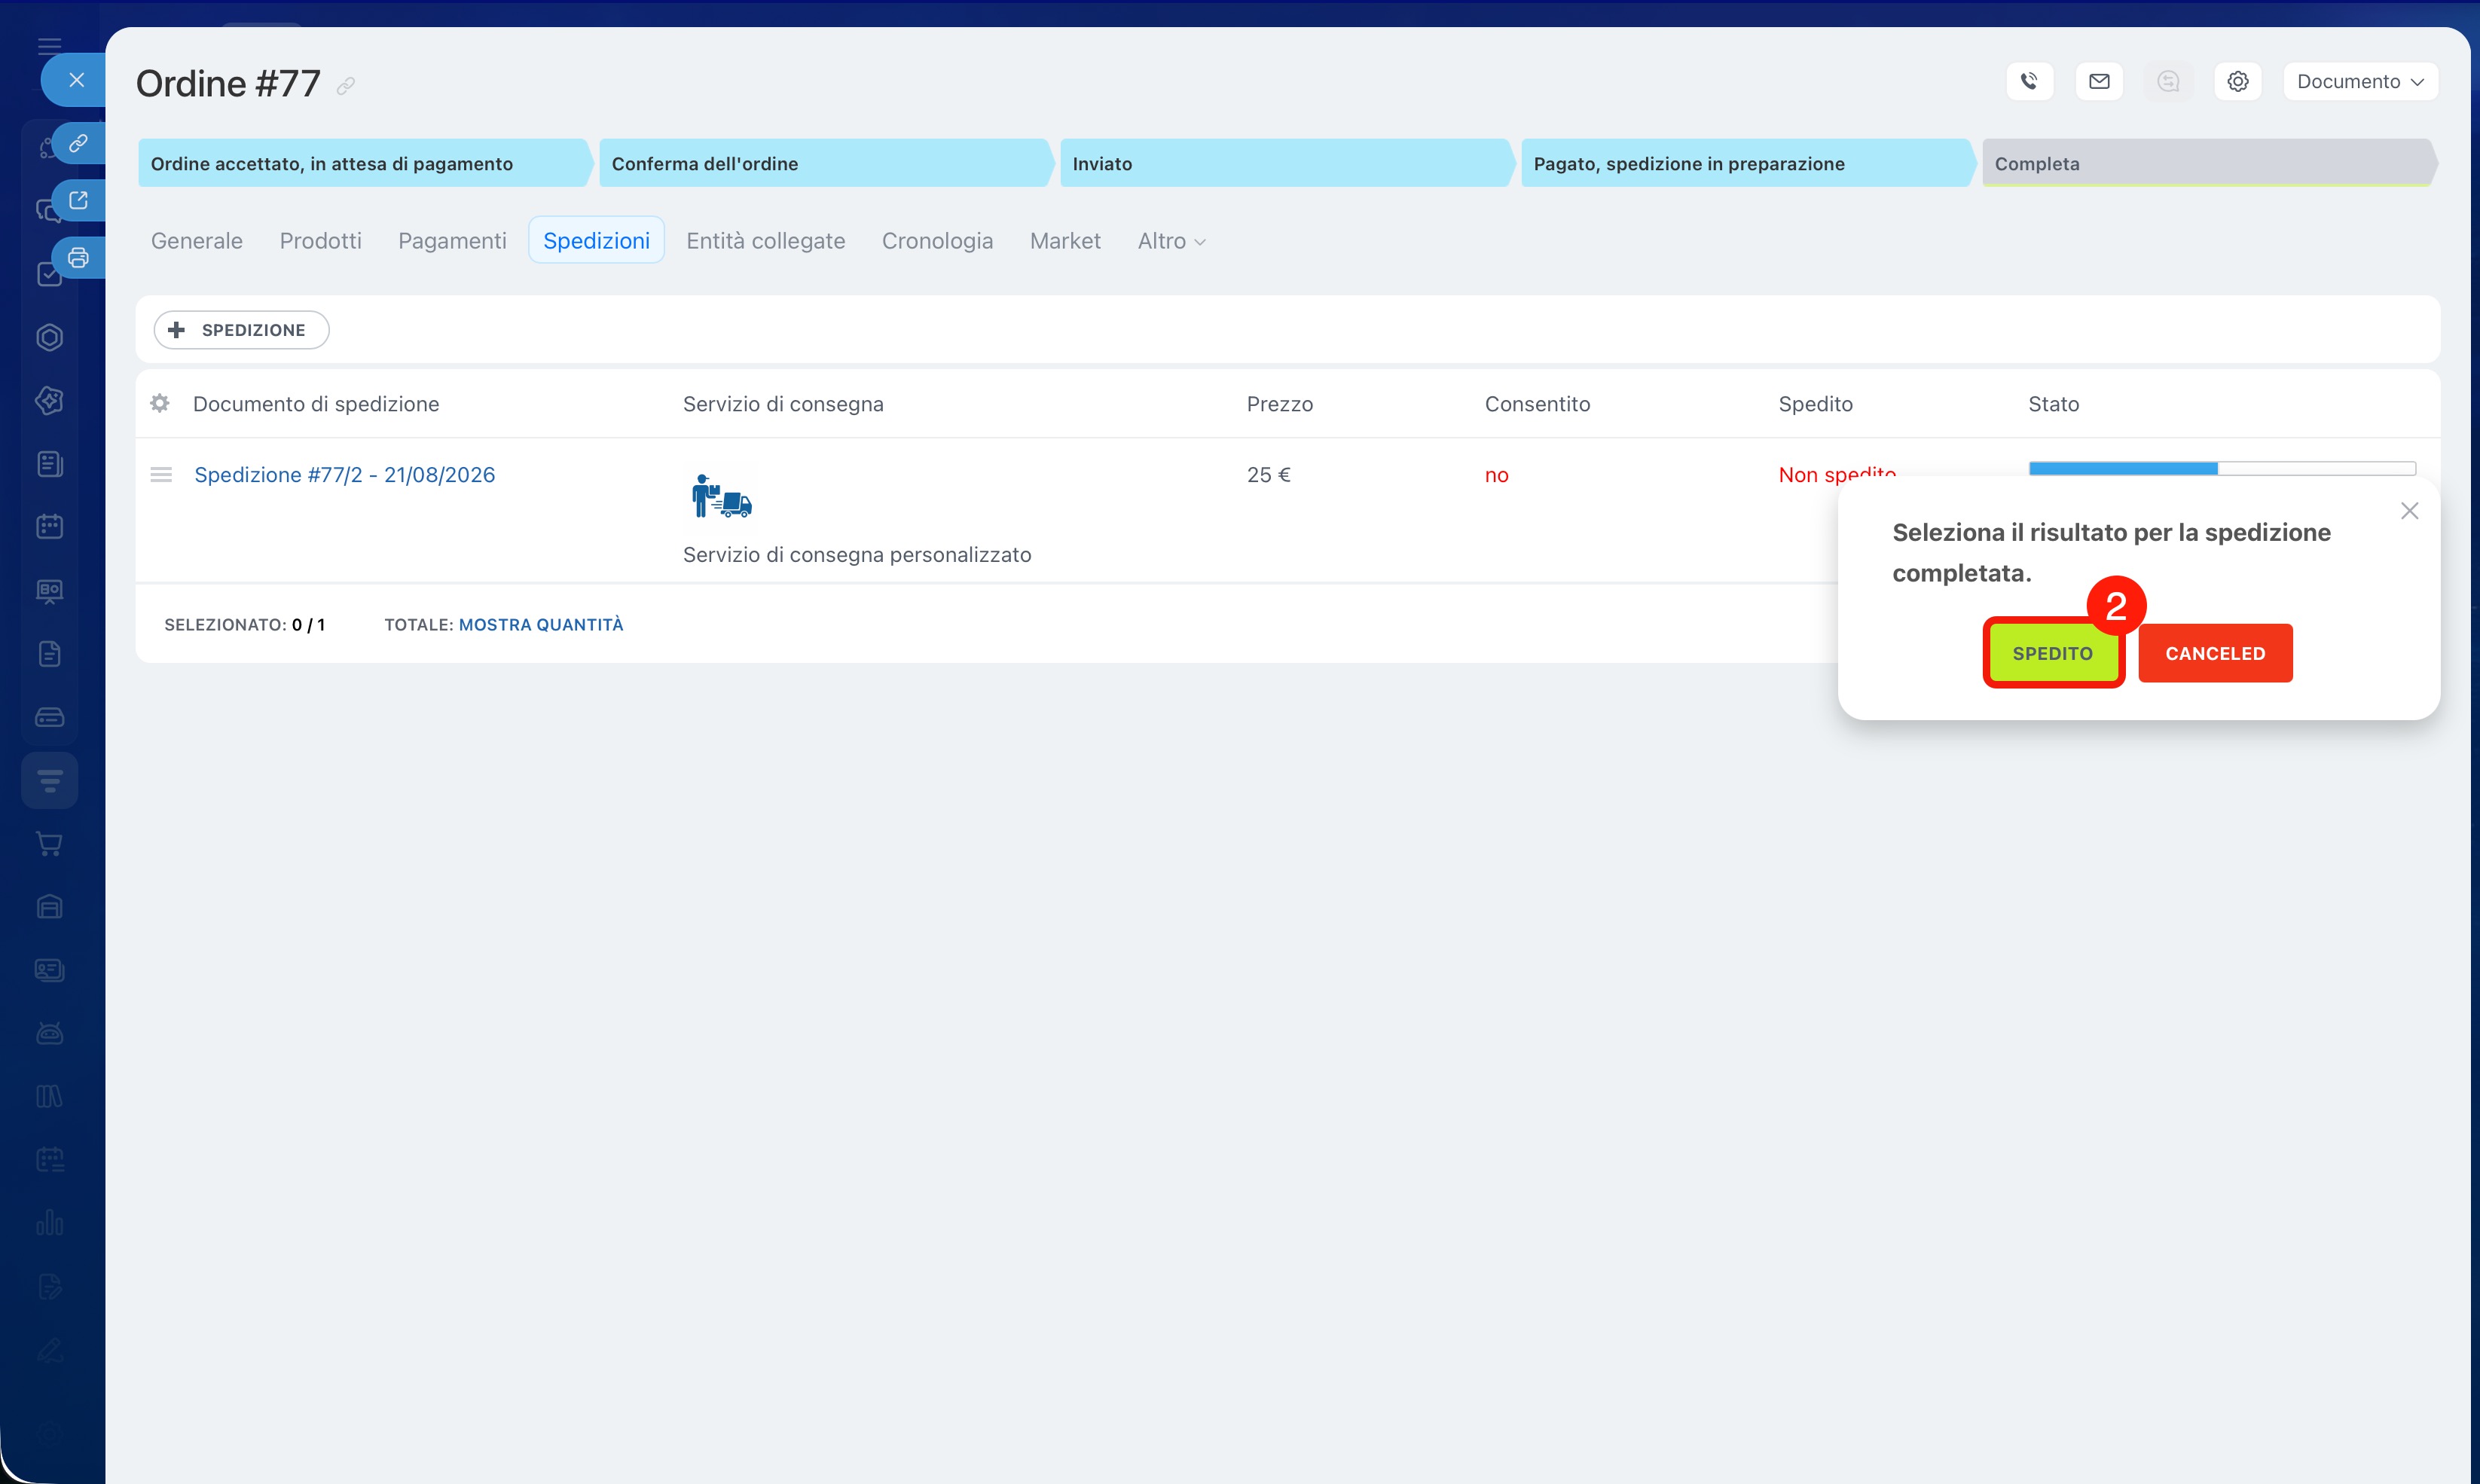Open the books icon in the sidebar

tap(49, 1097)
